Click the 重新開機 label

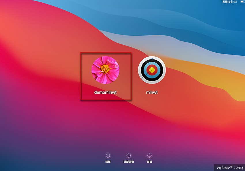[x=129, y=162]
